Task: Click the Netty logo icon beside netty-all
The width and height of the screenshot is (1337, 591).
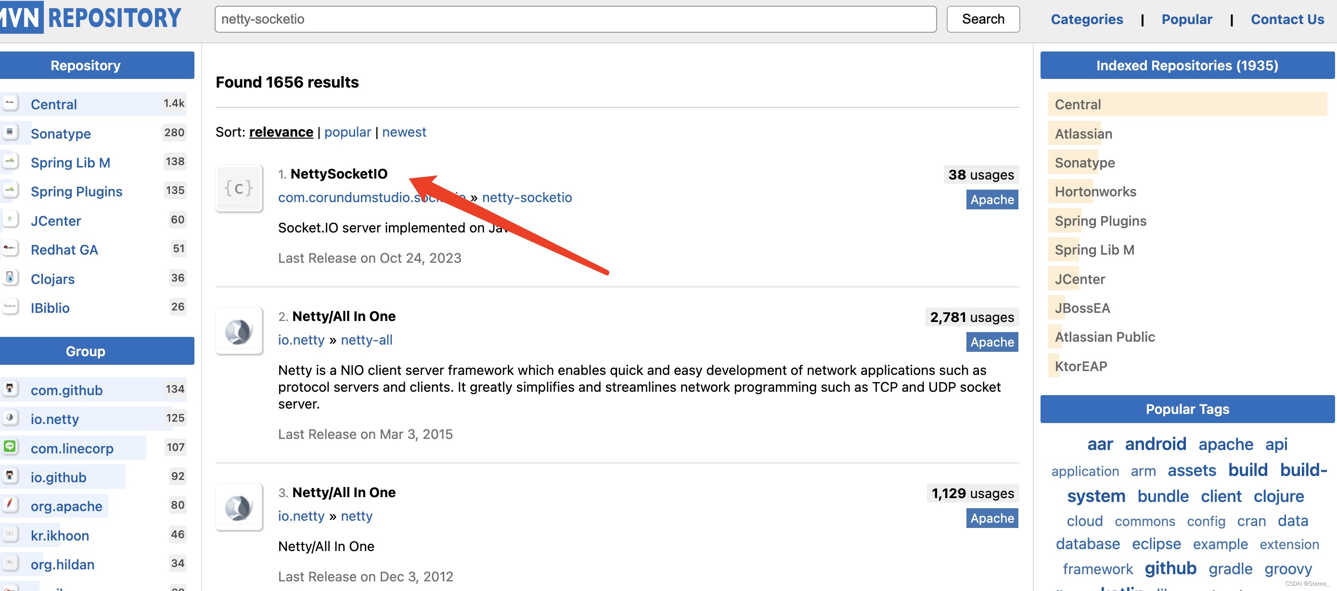Action: (239, 331)
